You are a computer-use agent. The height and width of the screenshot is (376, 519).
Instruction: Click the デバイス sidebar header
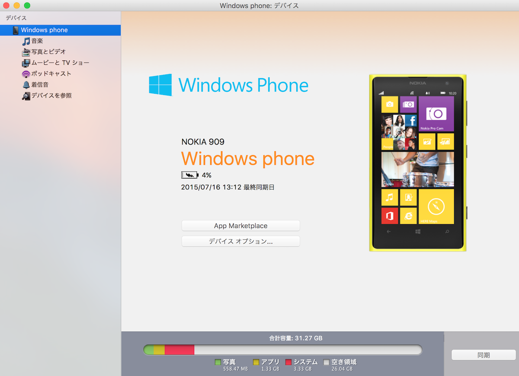[x=16, y=18]
